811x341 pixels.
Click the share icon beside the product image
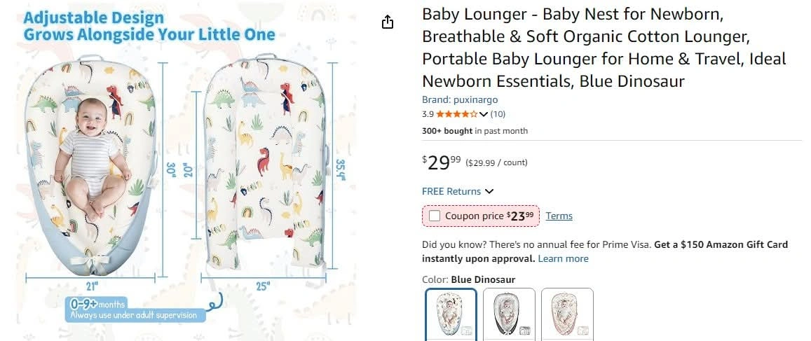coord(388,22)
